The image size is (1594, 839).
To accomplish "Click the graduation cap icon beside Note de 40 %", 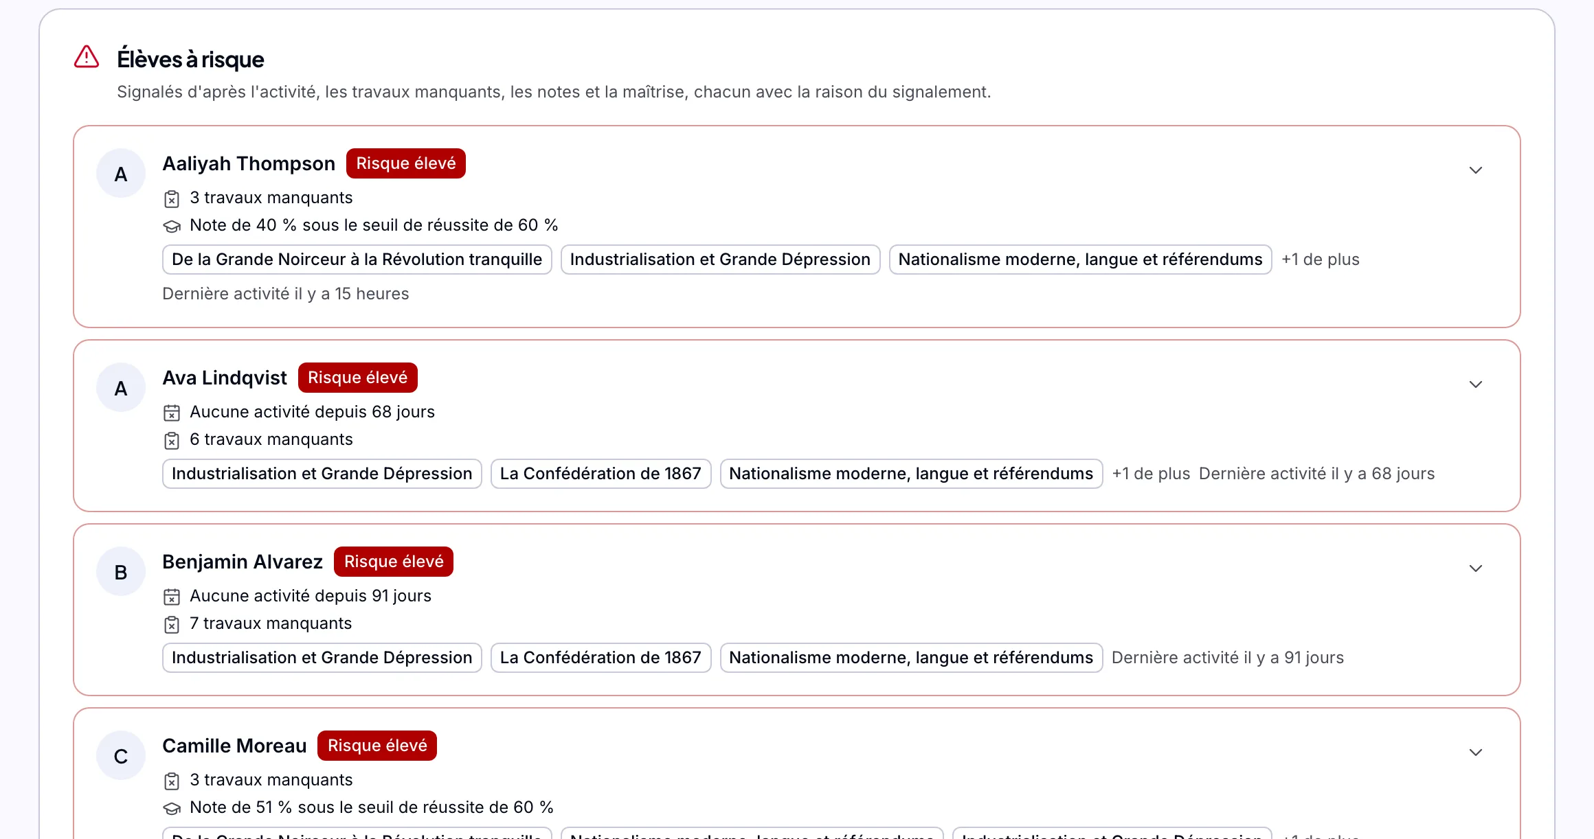I will [172, 226].
